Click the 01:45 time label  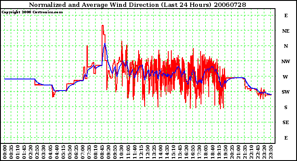24,152
